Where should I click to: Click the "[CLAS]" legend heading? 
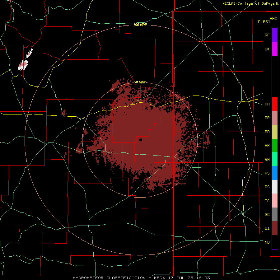[x=263, y=21]
